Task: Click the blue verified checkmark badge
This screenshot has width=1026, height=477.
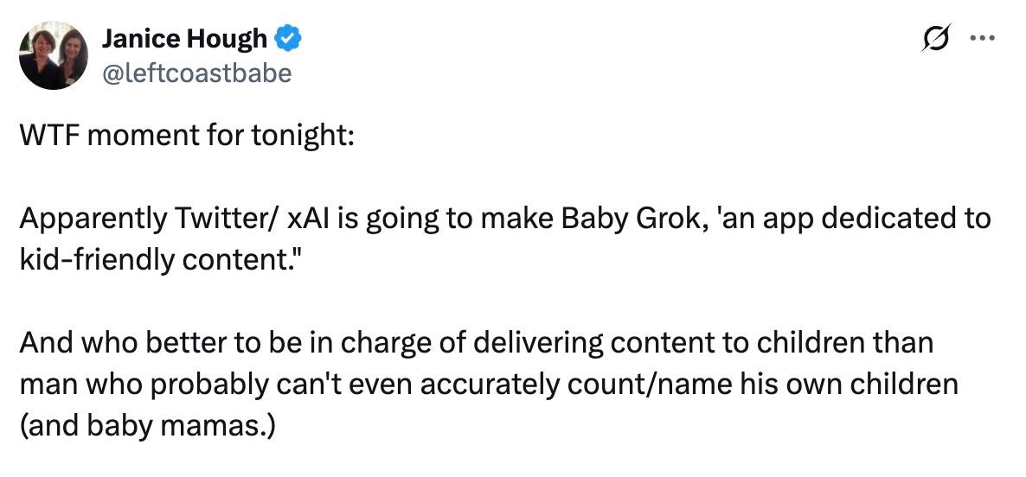Action: coord(287,39)
